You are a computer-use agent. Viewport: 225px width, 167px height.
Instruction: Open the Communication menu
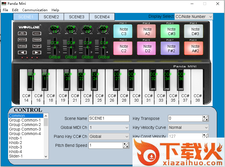tap(35, 10)
